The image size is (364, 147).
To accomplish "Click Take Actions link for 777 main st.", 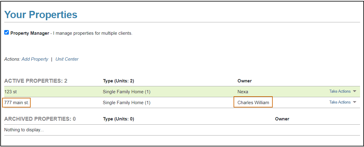I will [x=340, y=102].
